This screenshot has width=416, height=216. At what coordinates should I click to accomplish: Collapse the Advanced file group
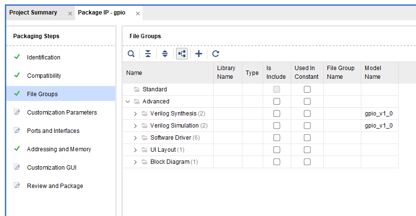click(x=128, y=101)
